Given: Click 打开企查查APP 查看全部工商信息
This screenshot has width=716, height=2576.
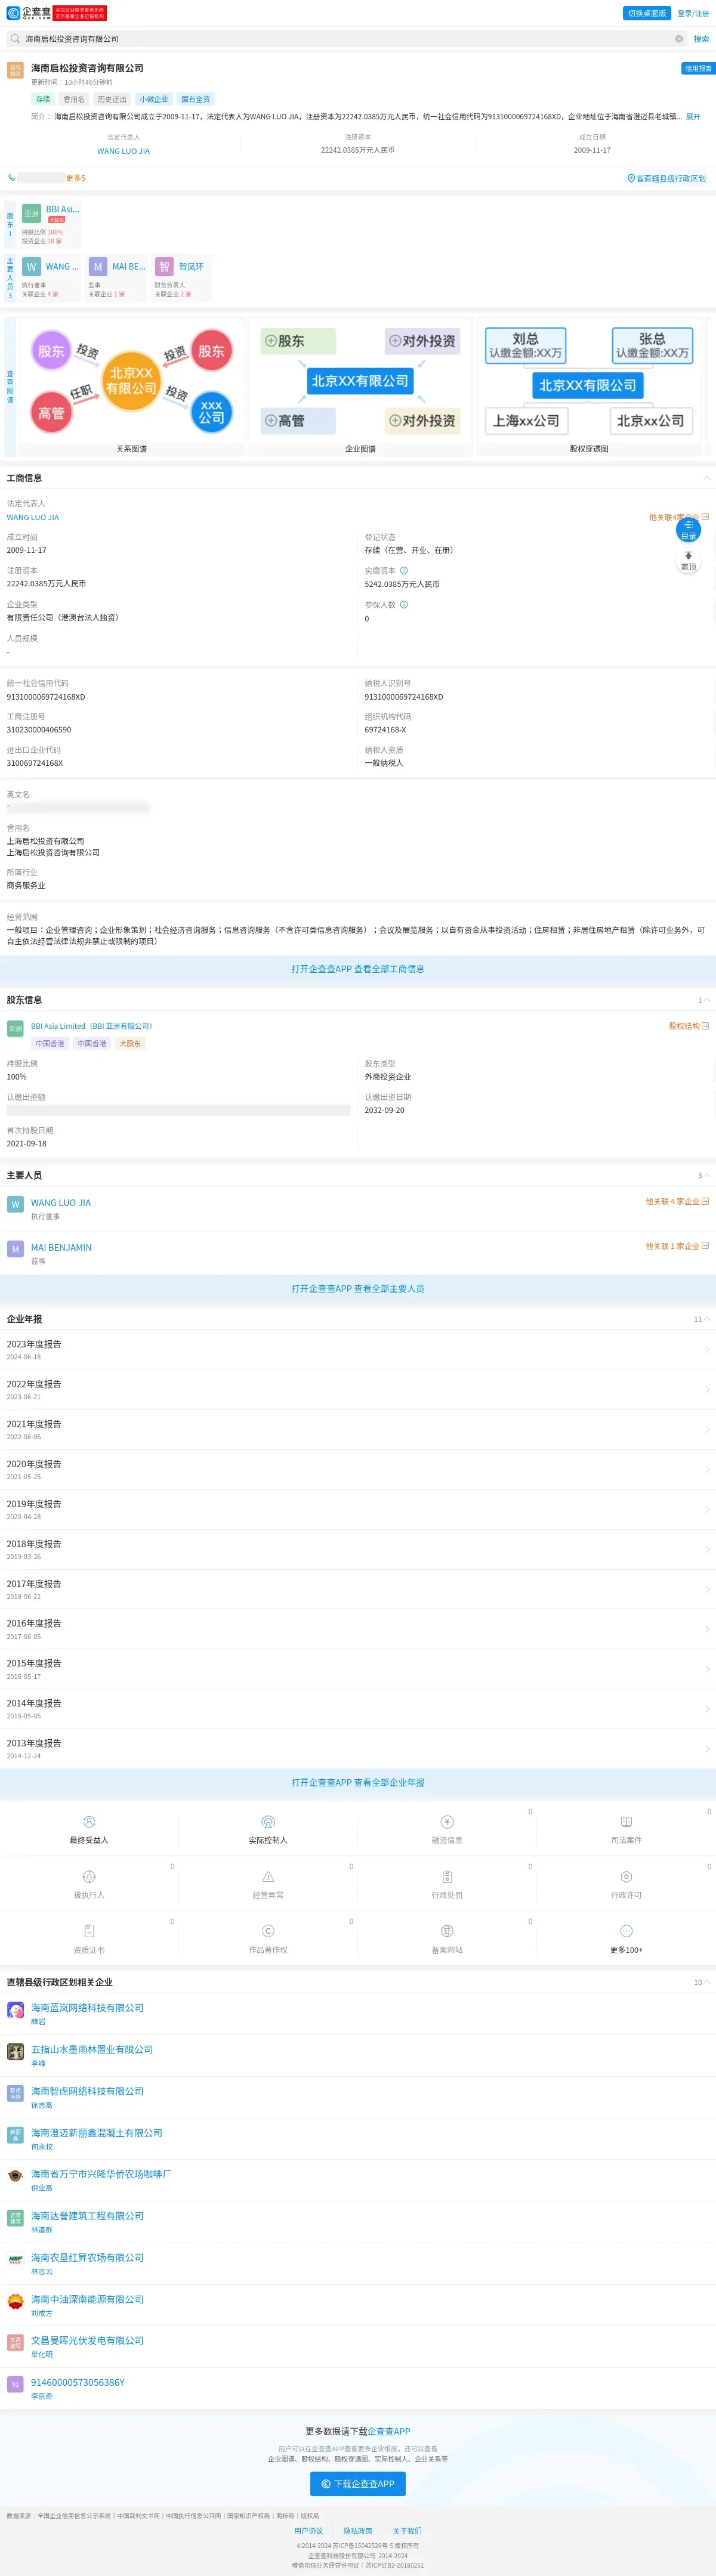Looking at the screenshot, I should point(358,969).
